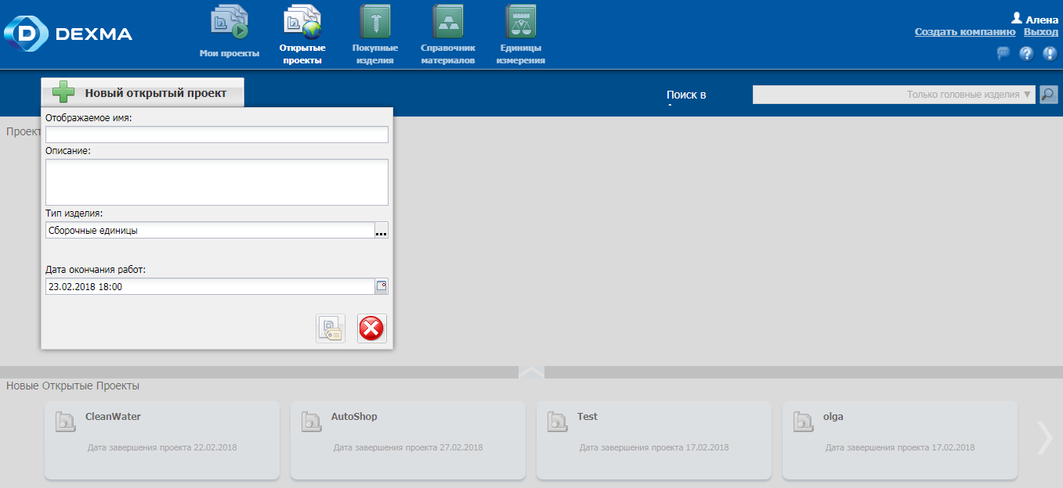Click the Алена user profile icon

pyautogui.click(x=1017, y=17)
